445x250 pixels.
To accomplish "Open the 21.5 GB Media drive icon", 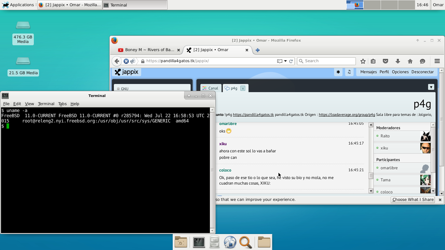I will [23, 61].
